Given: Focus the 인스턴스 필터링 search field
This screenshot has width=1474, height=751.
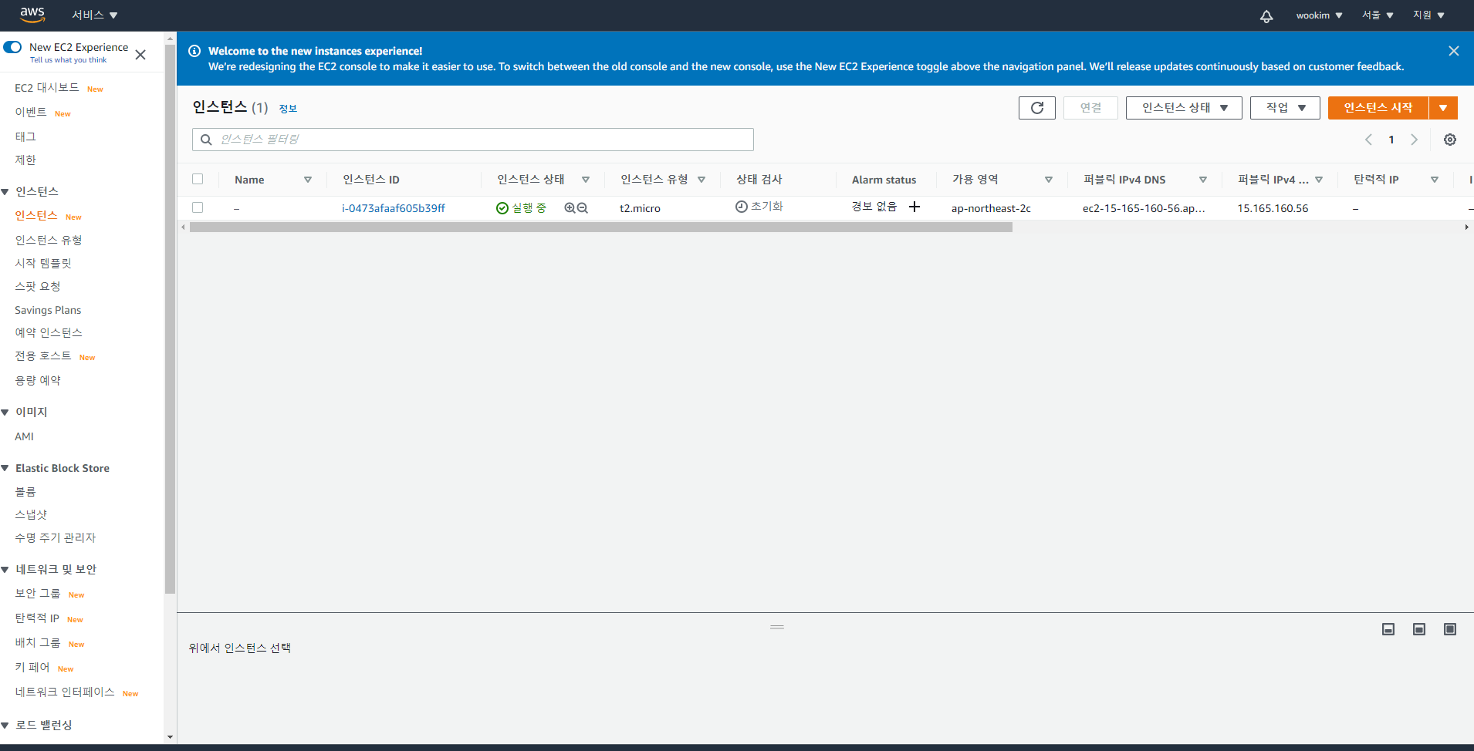Looking at the screenshot, I should coord(473,140).
